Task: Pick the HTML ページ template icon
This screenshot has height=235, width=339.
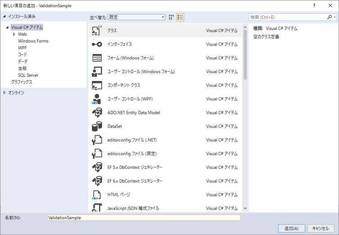Action: click(x=97, y=194)
